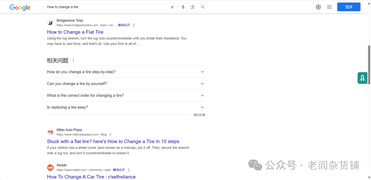Click the page vertical scrollbar thumb

[369, 65]
